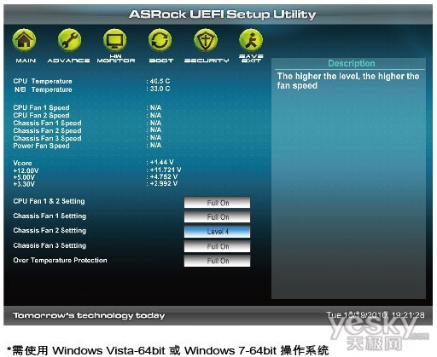Open Chassis Fan 3 Setting value box
Viewport: 437px width, 357px height.
[x=217, y=246]
